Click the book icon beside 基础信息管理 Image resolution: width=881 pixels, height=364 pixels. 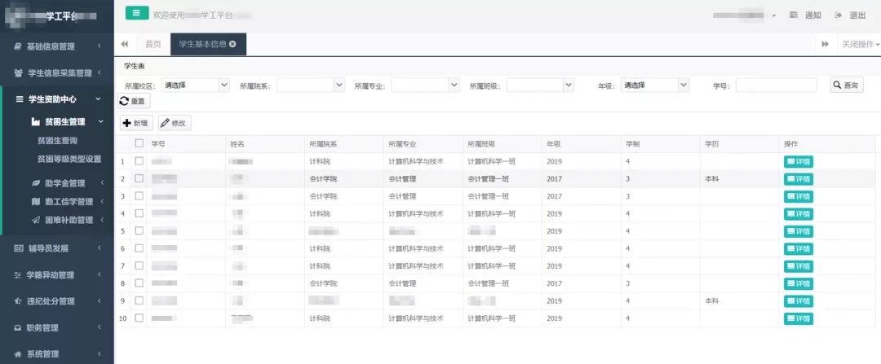pos(18,46)
